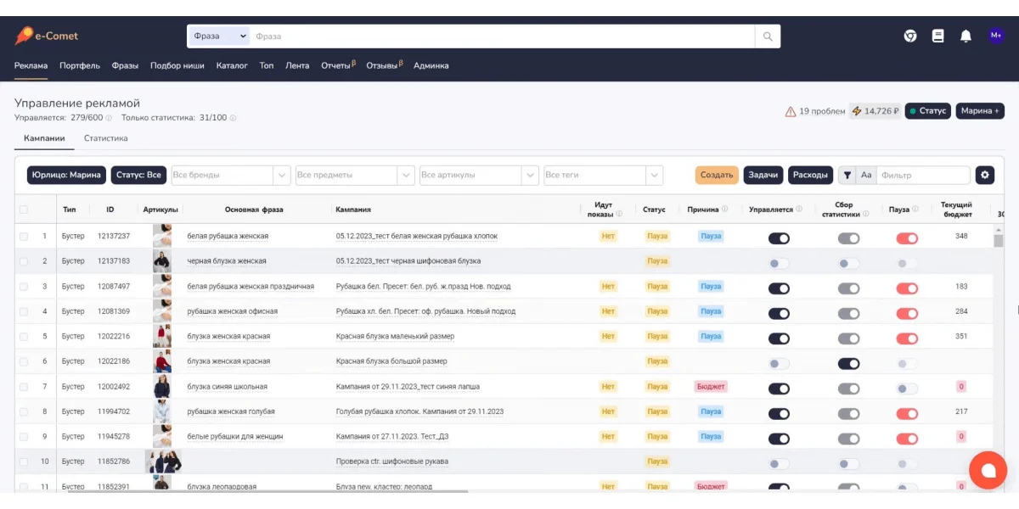Click the 'Фильтр' text input field

click(x=922, y=175)
